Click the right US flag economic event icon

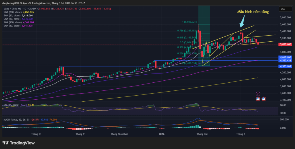pos(264,99)
